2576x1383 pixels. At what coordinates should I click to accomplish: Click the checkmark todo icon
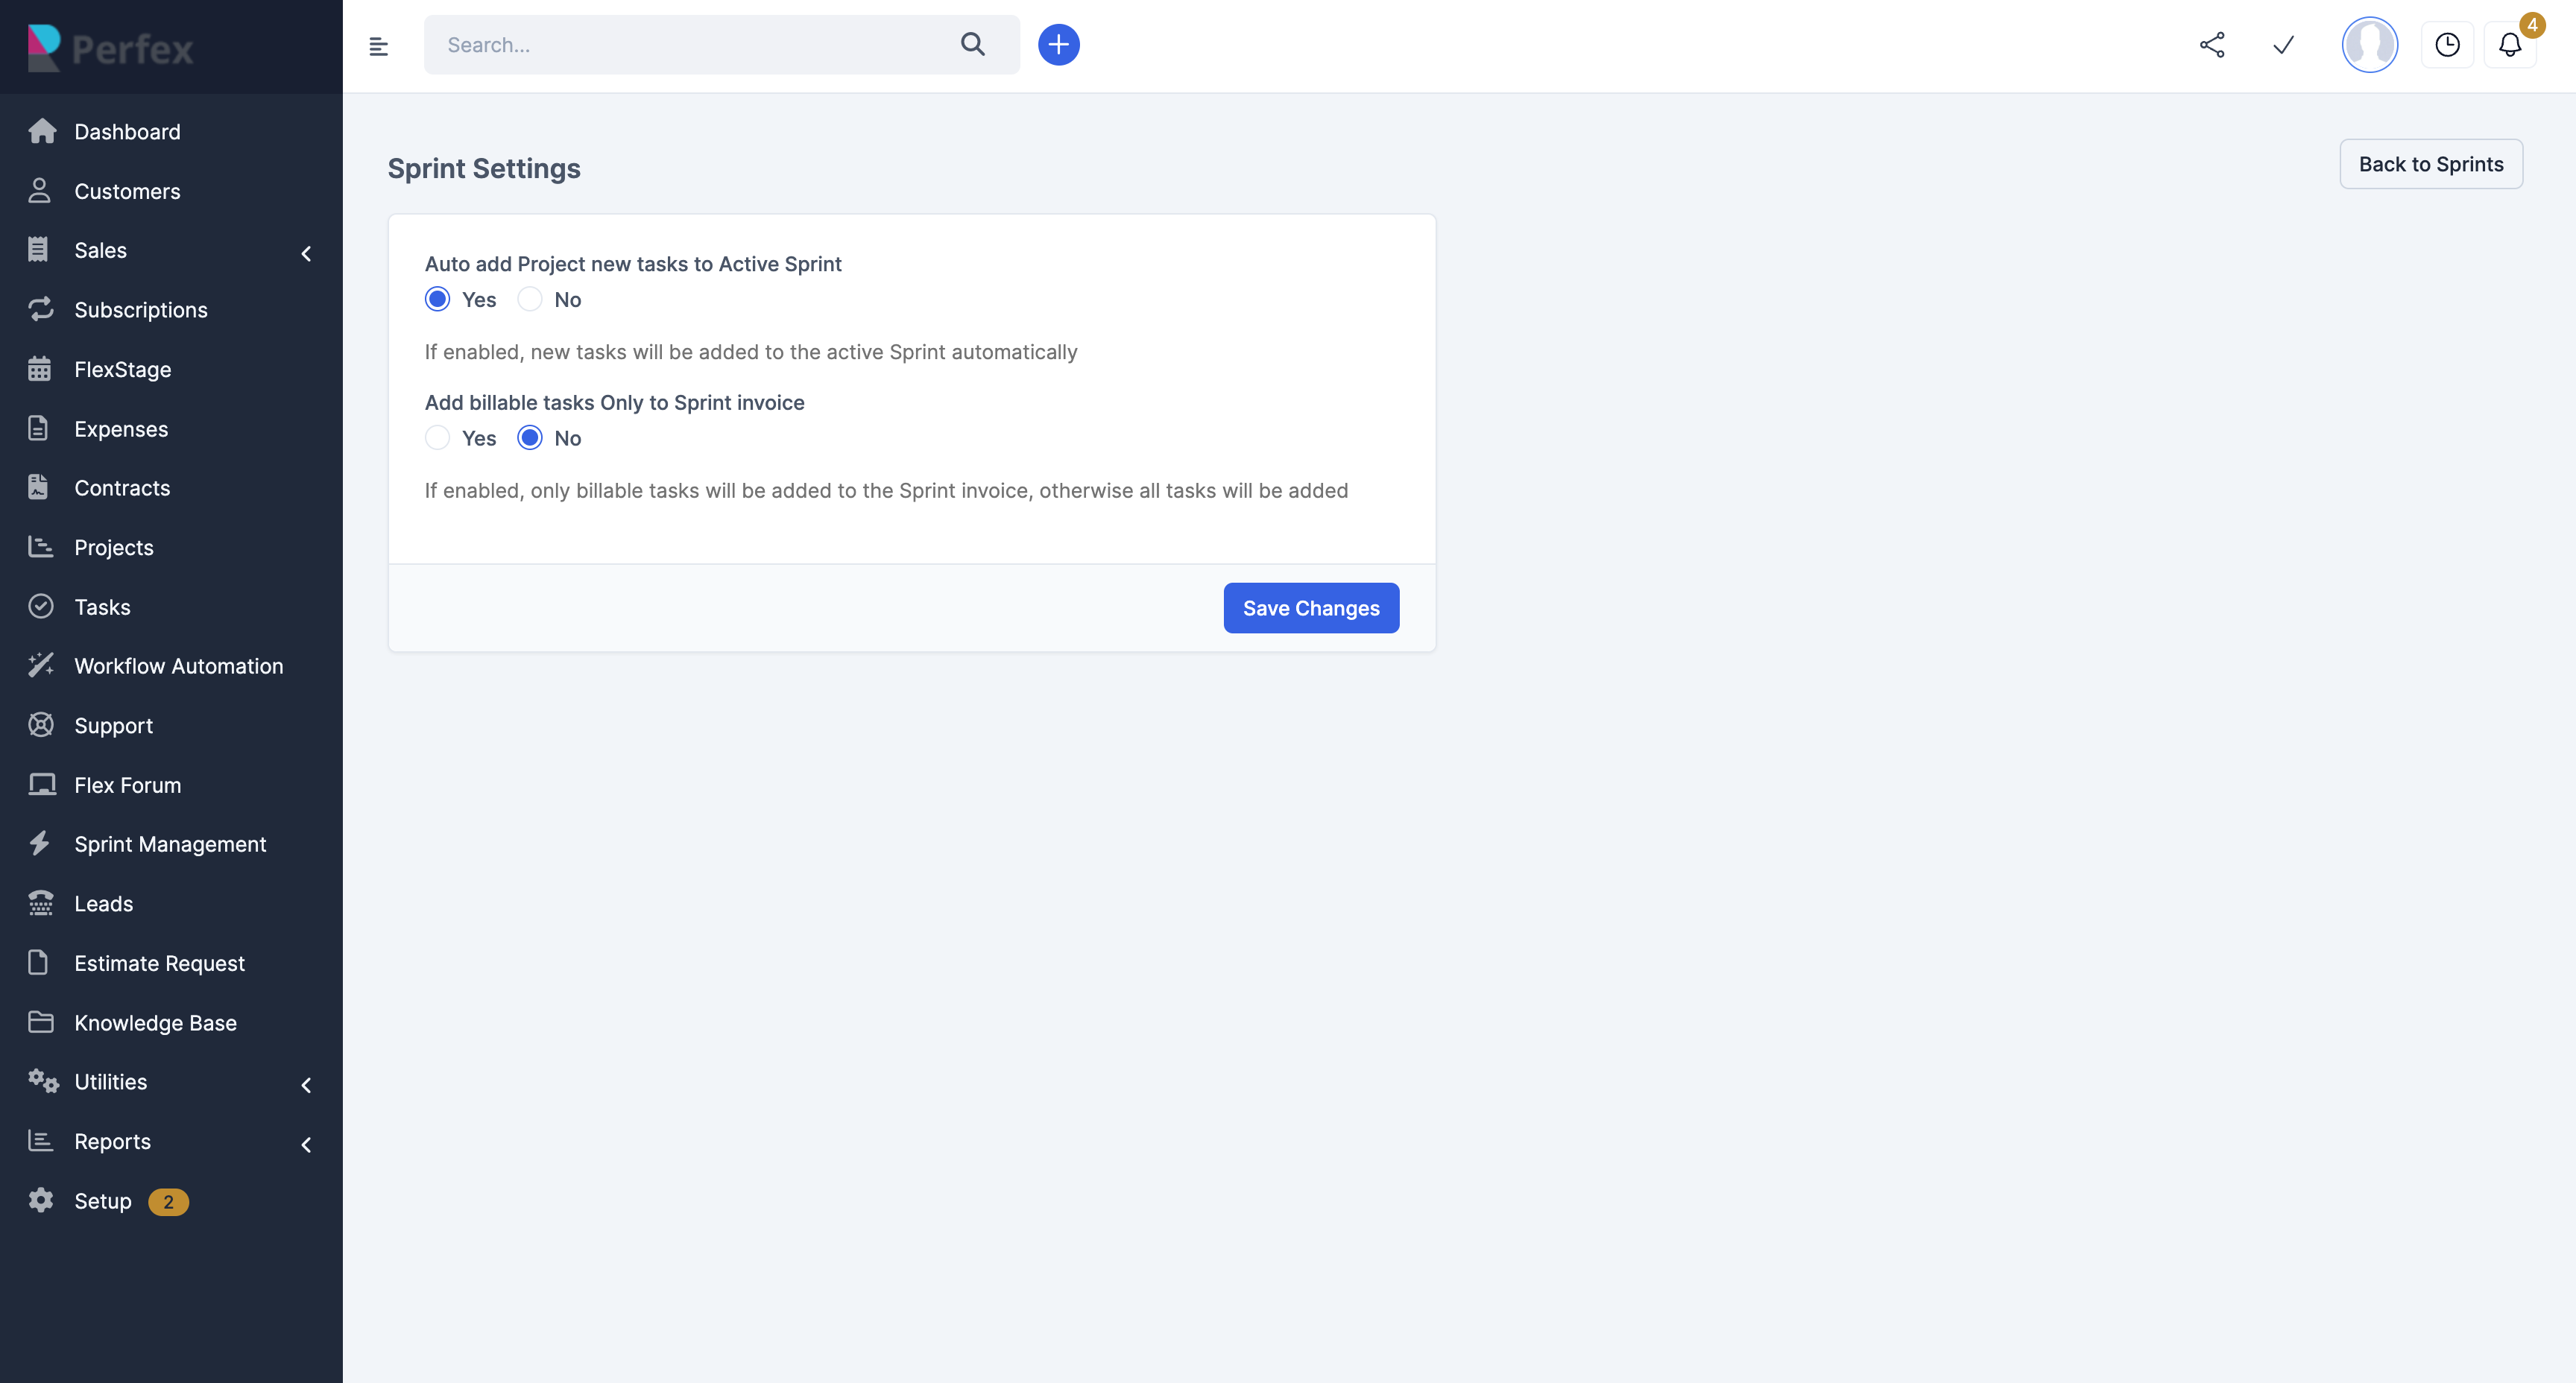2283,45
